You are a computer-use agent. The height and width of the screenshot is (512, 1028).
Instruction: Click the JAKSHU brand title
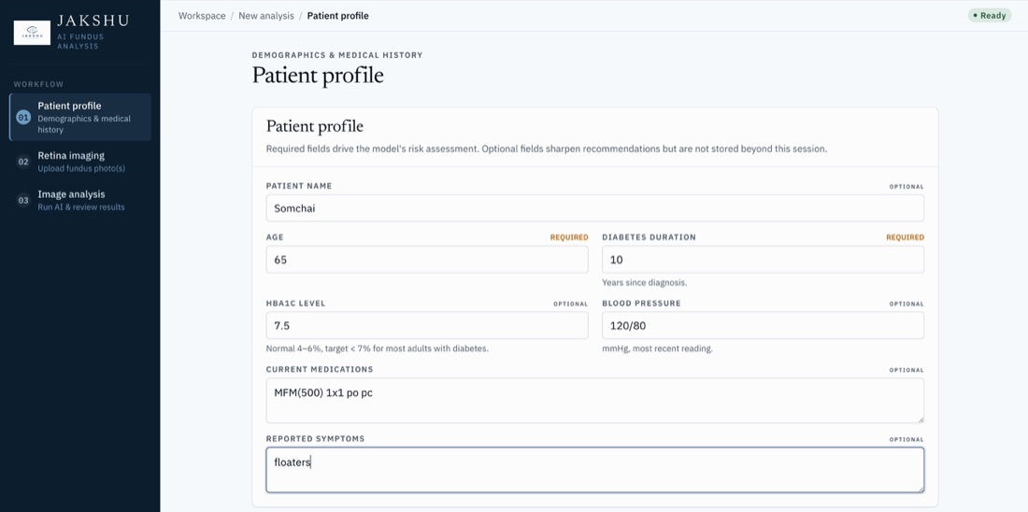[93, 21]
